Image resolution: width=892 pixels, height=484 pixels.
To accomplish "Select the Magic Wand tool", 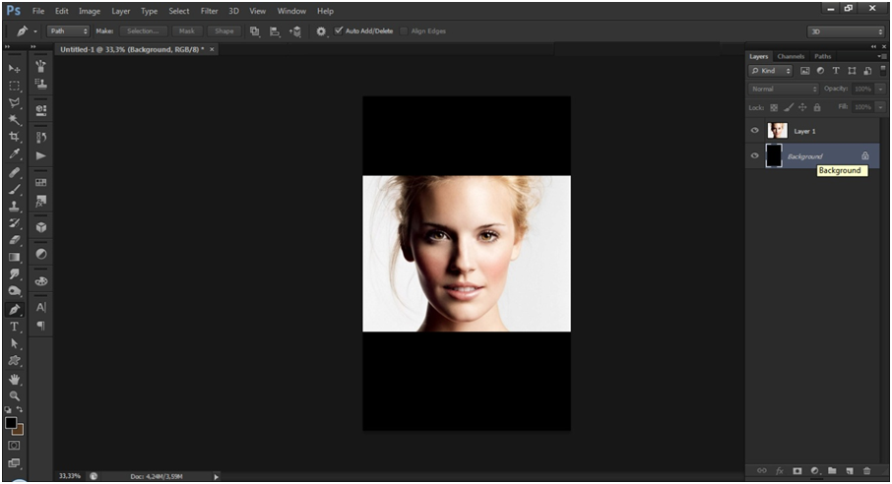I will 15,119.
